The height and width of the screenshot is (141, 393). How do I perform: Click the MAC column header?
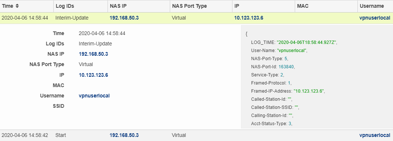pyautogui.click(x=326, y=6)
